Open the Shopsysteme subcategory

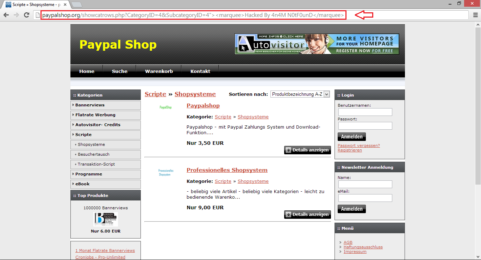click(106, 144)
